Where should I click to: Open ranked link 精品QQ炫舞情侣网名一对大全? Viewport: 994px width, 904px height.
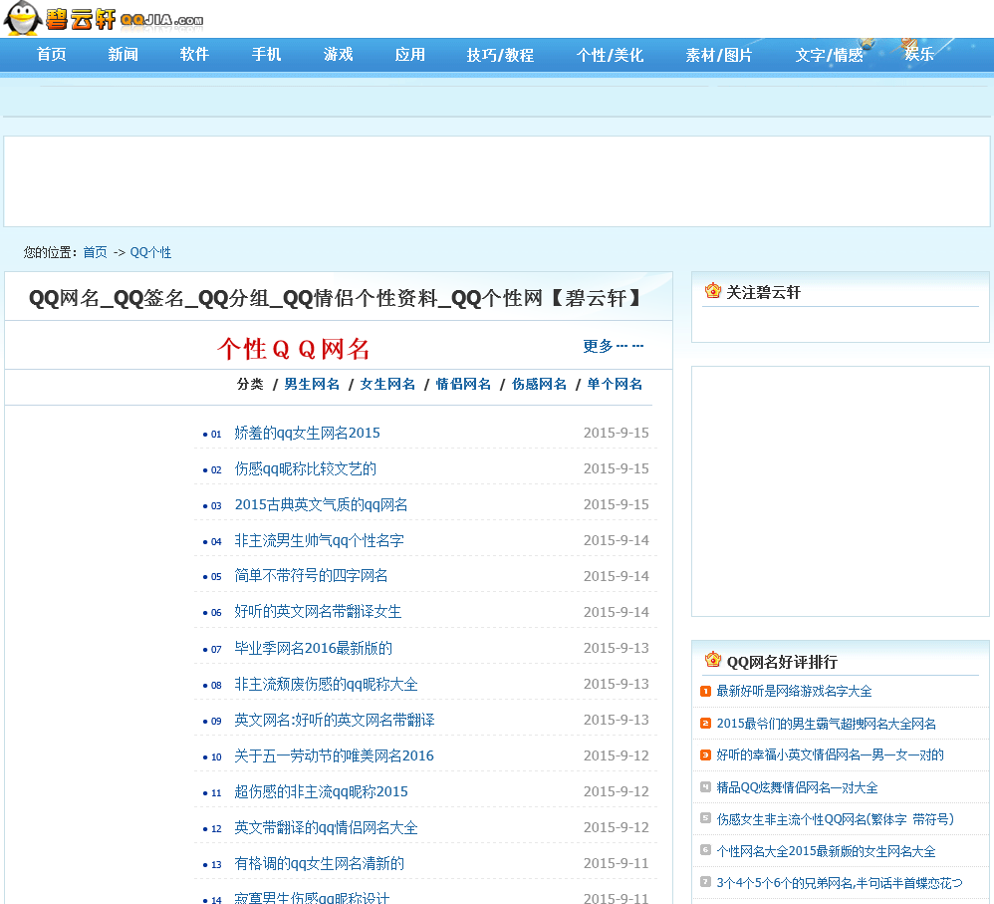tap(798, 788)
